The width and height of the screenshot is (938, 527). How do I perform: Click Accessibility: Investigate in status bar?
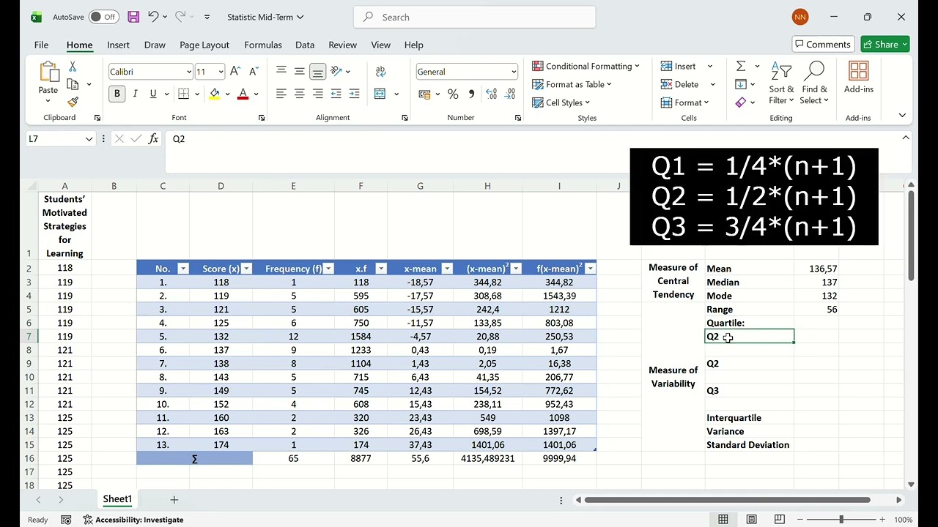(133, 520)
